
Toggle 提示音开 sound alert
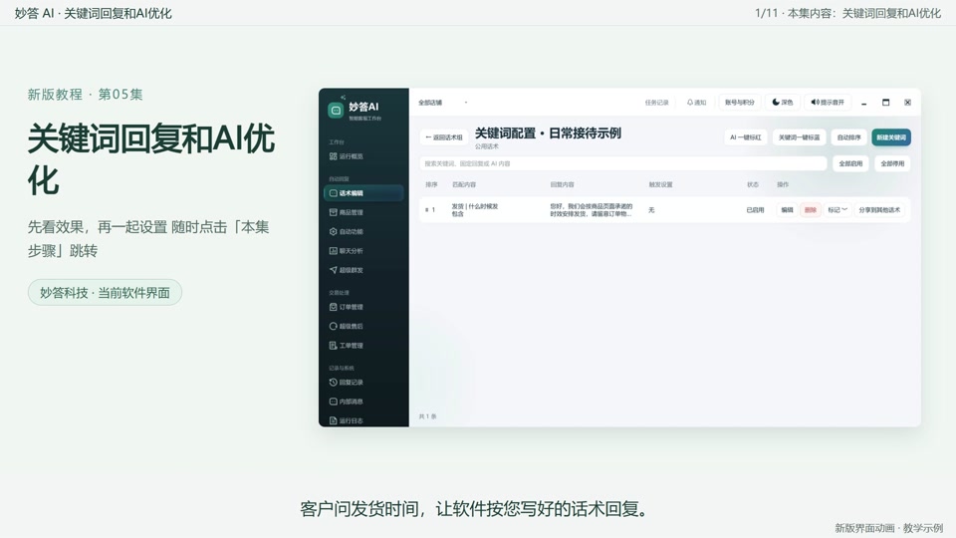click(828, 103)
